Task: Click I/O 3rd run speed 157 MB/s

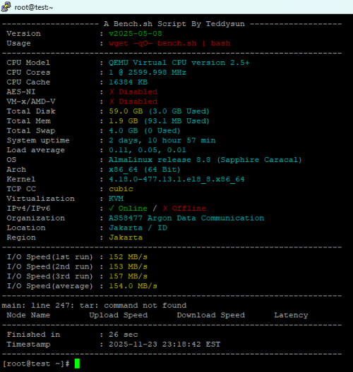Action: pos(128,277)
